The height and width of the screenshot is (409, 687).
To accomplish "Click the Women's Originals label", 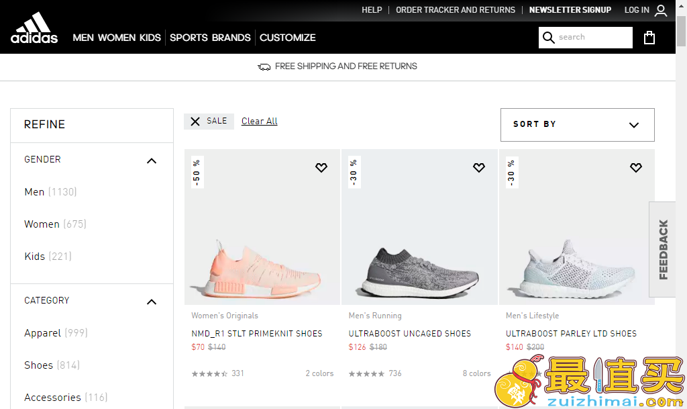I will point(225,316).
